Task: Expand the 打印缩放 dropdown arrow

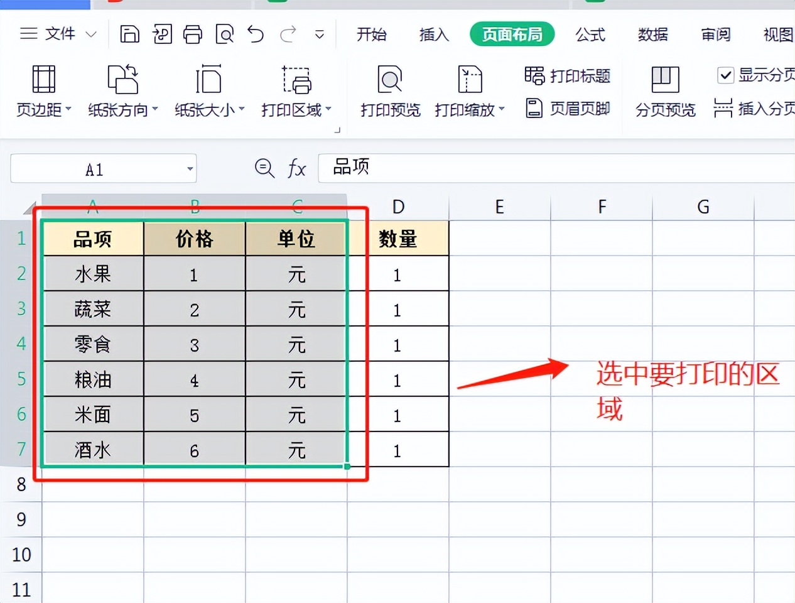Action: 501,109
